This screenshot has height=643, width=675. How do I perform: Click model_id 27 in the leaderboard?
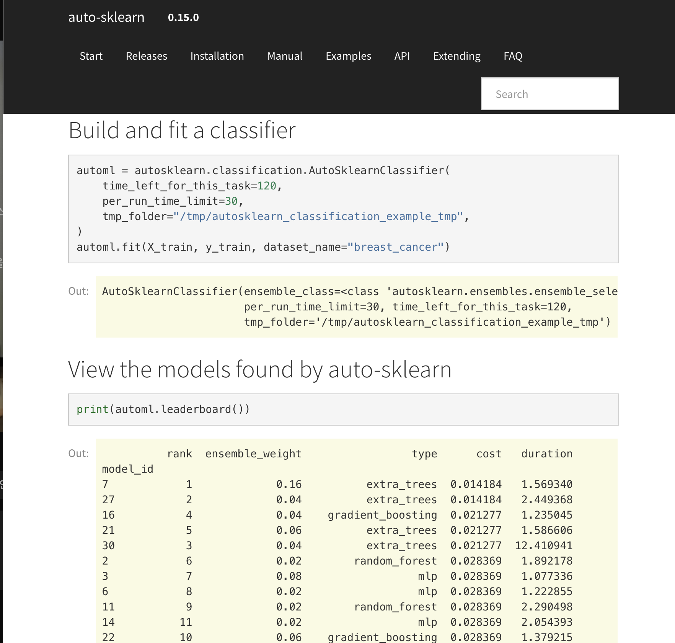click(x=108, y=499)
